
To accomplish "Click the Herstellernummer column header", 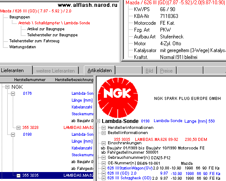I will (x=30, y=80).
